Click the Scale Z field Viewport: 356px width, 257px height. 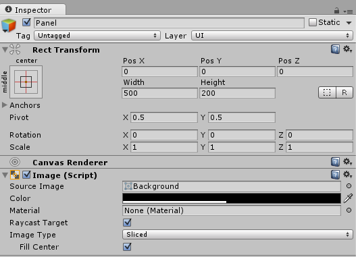pos(320,147)
